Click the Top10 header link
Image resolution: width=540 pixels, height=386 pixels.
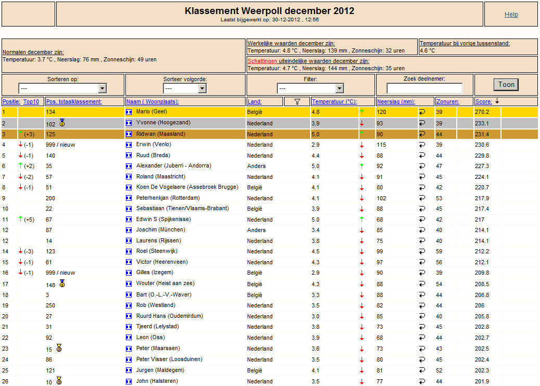(31, 101)
